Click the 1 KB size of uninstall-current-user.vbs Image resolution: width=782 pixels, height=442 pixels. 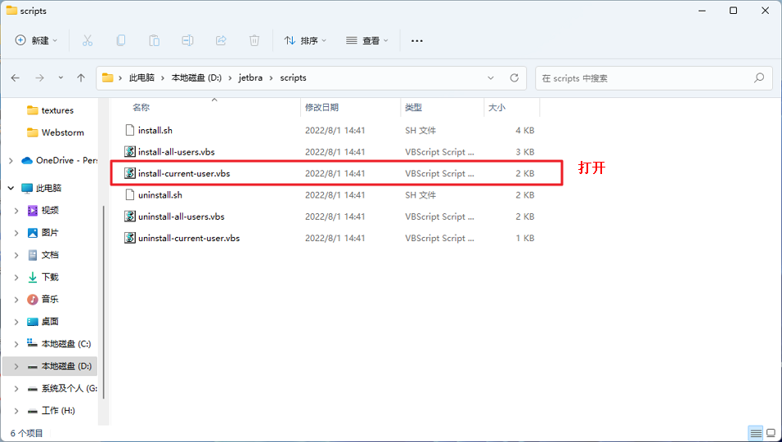[524, 239]
